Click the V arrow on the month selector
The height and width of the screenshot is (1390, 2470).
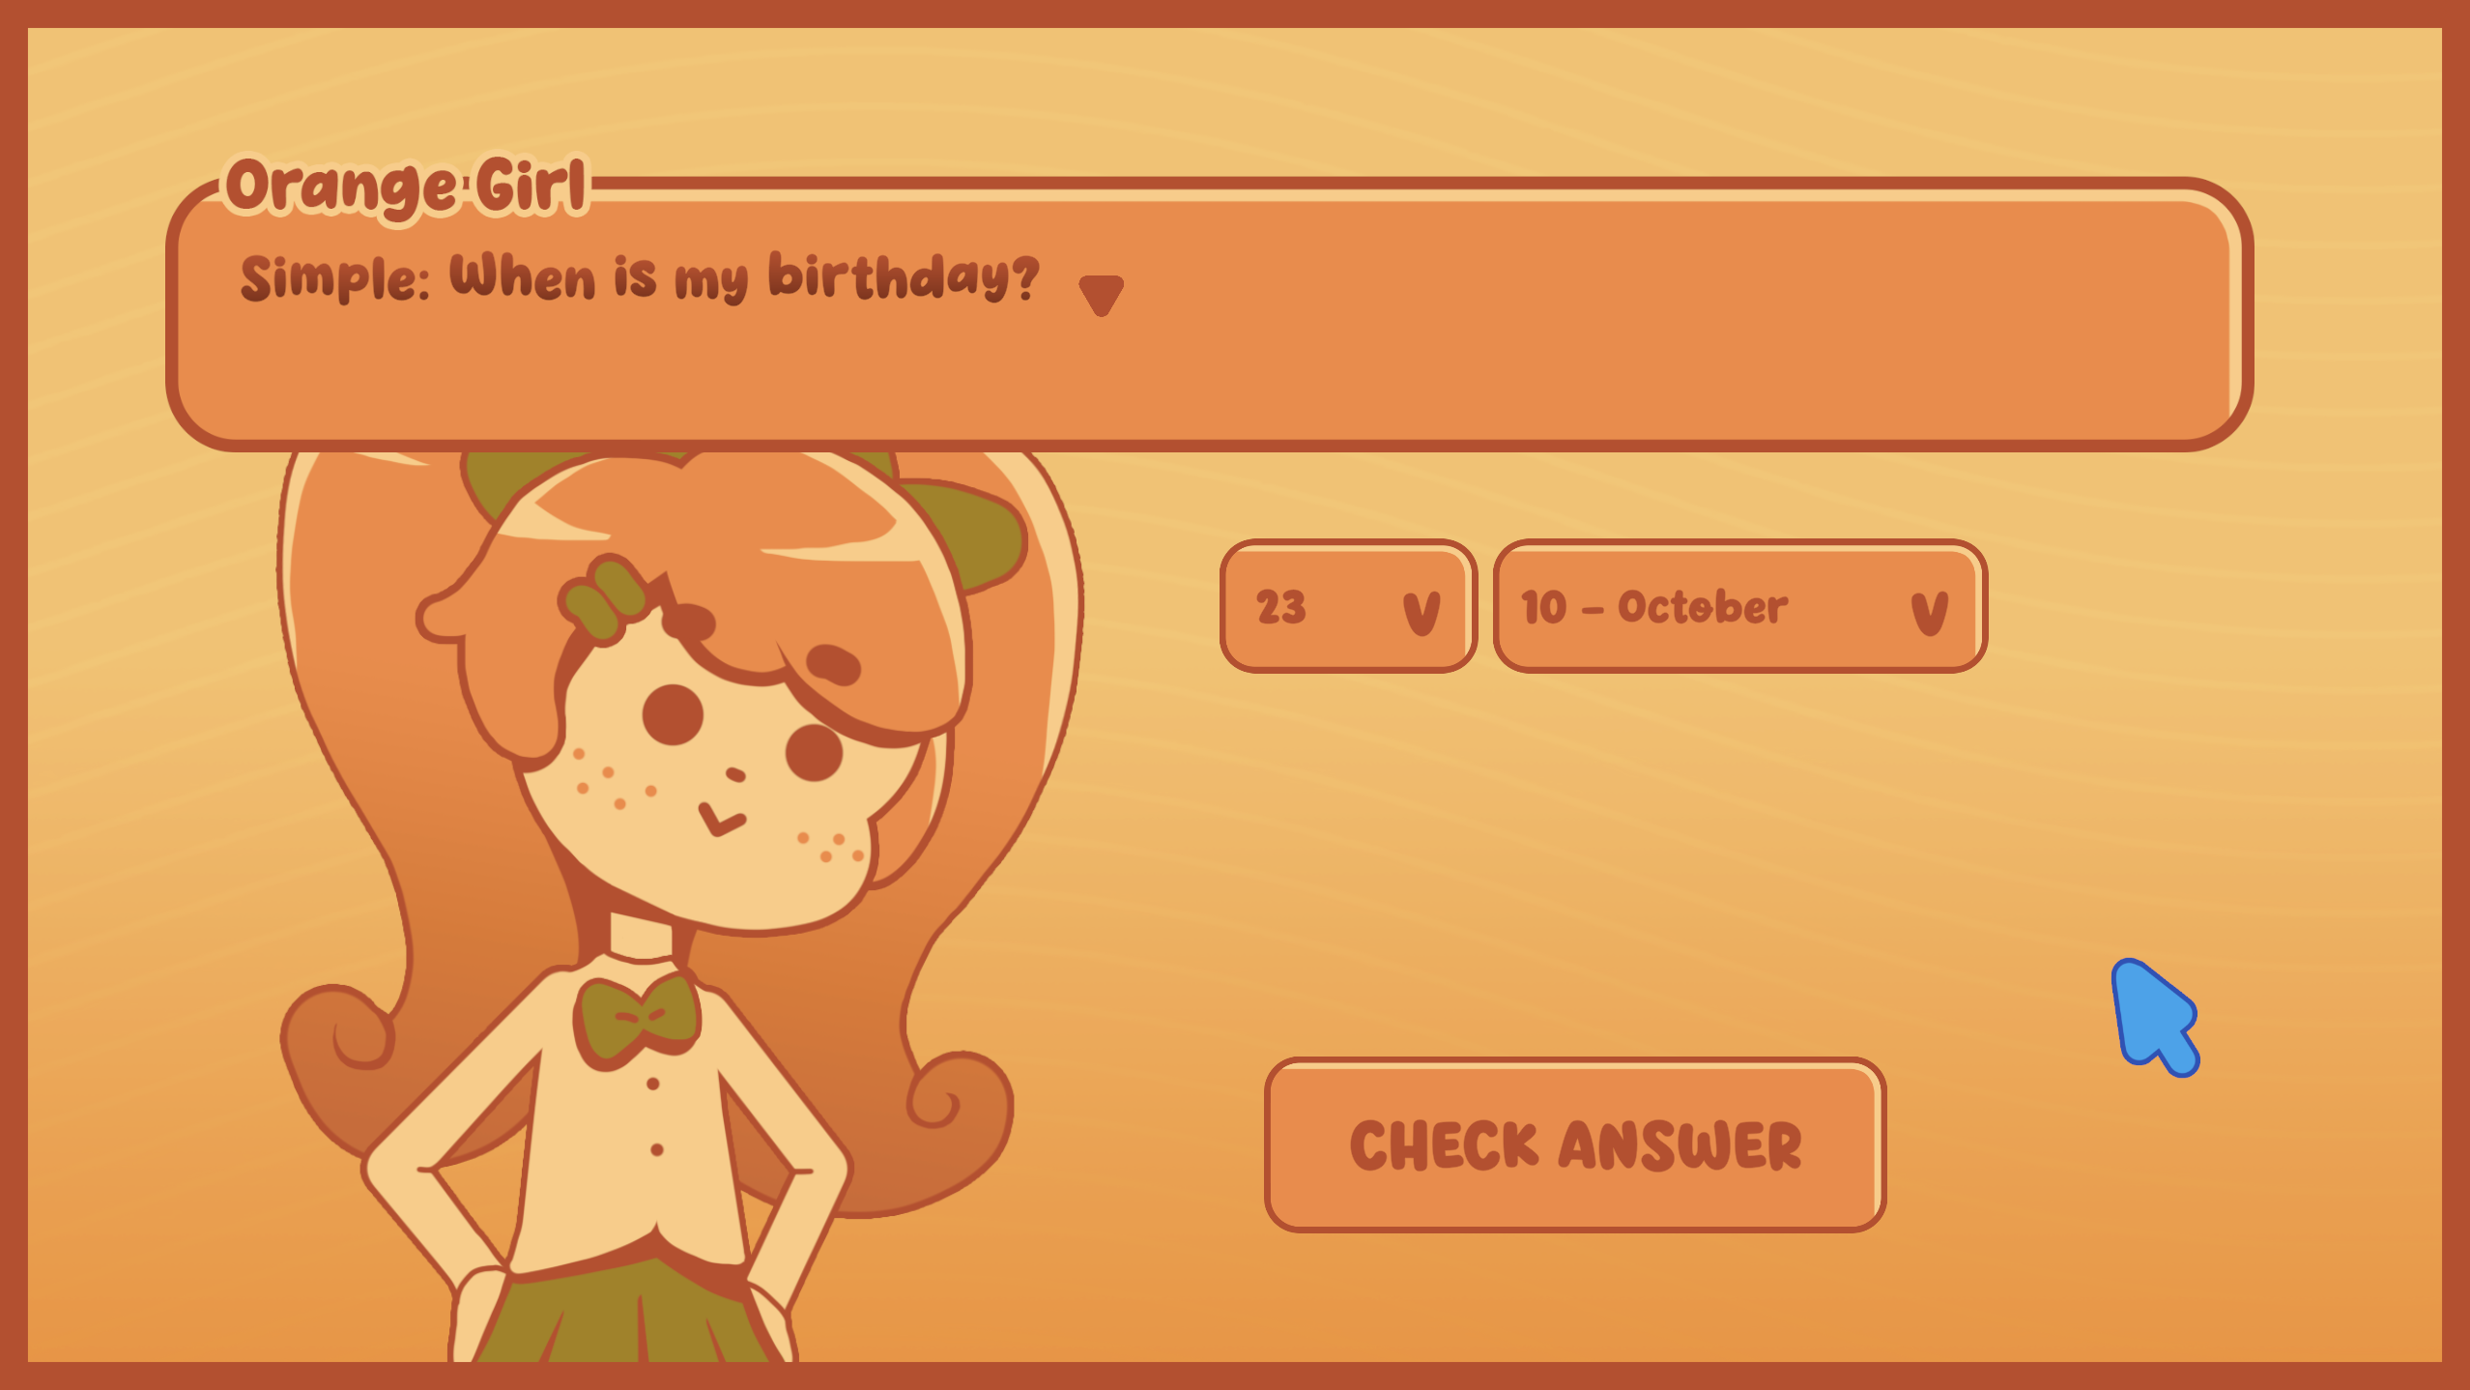[x=1929, y=613]
